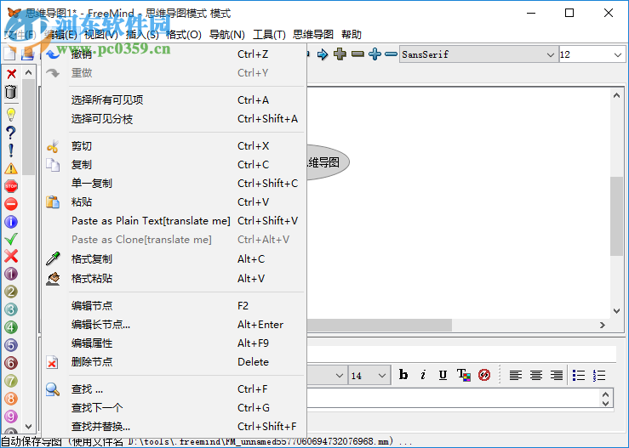This screenshot has width=629, height=448.
Task: Add the large red cross icon
Action: click(x=11, y=257)
